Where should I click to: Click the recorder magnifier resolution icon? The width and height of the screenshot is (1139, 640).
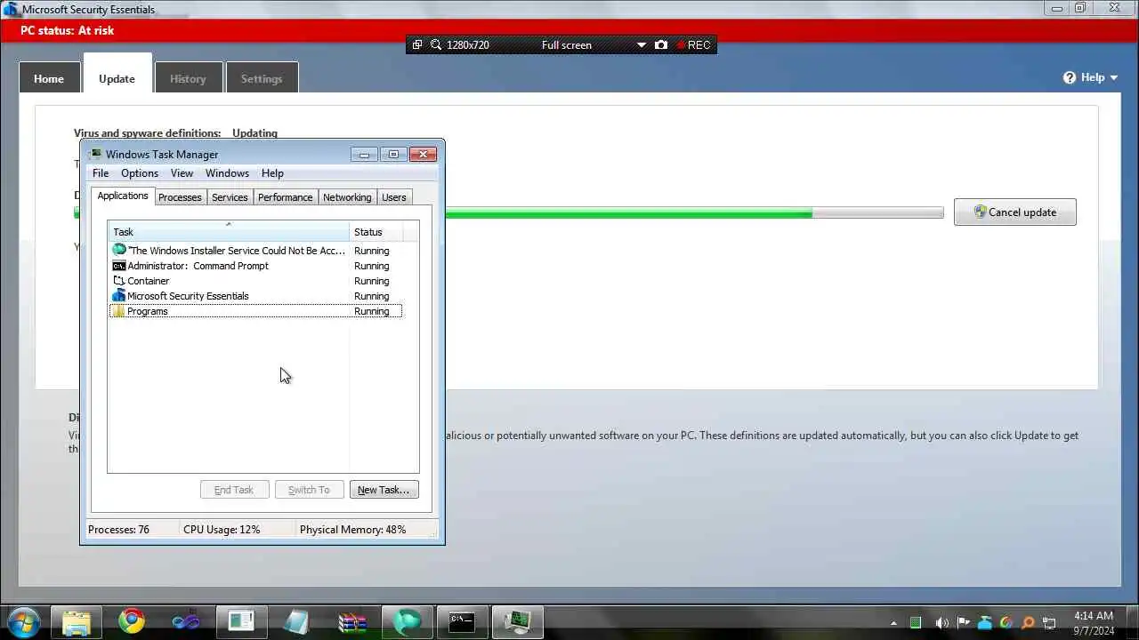point(436,44)
